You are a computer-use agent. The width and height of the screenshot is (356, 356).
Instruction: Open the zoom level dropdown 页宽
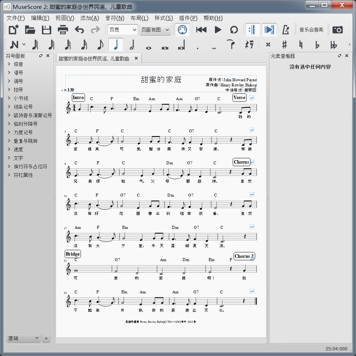tap(122, 30)
